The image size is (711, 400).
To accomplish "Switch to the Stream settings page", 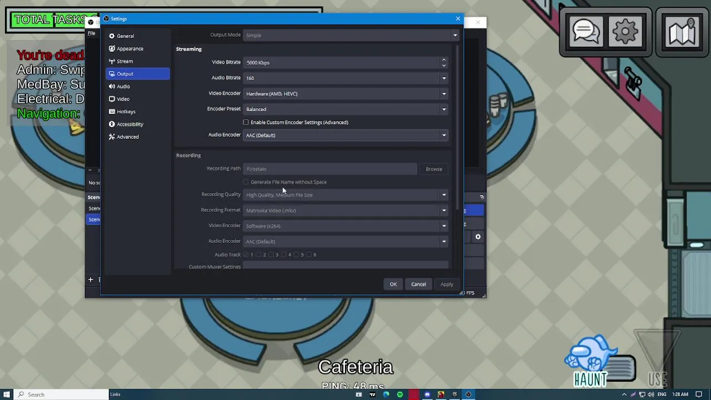I will click(x=137, y=61).
